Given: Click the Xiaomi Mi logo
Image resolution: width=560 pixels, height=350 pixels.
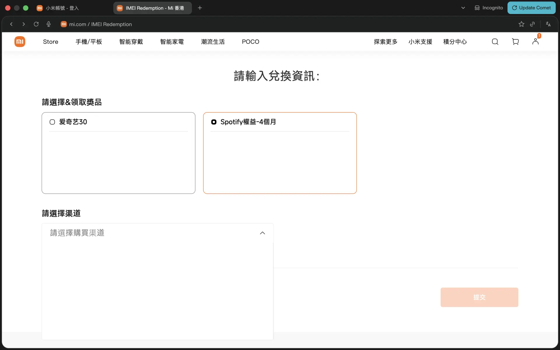Looking at the screenshot, I should [20, 42].
